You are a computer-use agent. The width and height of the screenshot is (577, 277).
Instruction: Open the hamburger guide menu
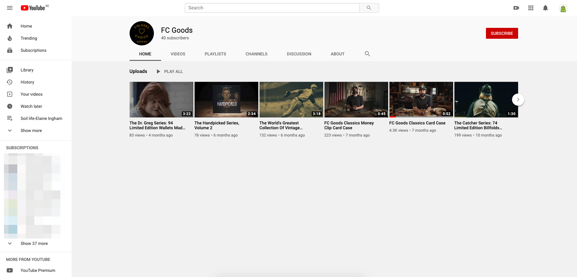click(10, 8)
